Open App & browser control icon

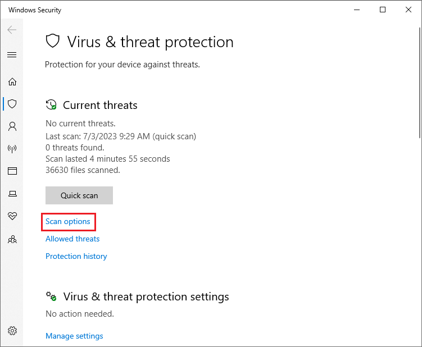pyautogui.click(x=12, y=171)
